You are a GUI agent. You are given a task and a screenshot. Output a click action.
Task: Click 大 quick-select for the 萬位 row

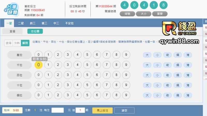[x=147, y=55]
